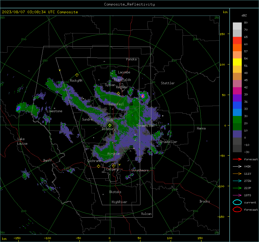The image size is (259, 242).
Task: Click the RockyMH label
Action: (76, 81)
